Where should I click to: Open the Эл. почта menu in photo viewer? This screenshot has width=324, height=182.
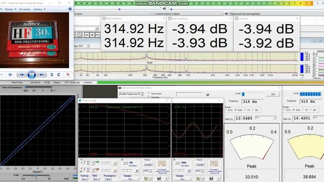(x=24, y=9)
